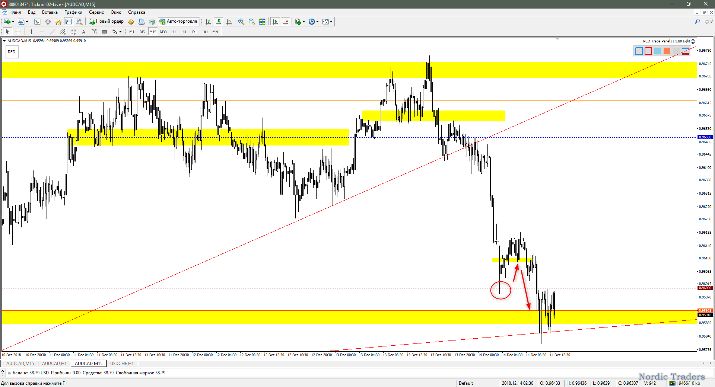
Task: Select the crosshair tool
Action: coord(18,32)
